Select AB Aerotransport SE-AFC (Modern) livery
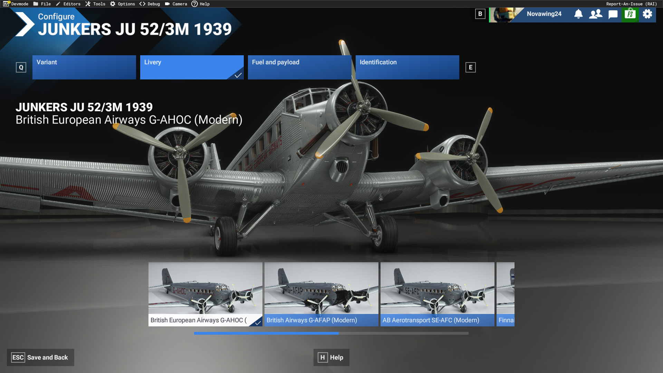The image size is (663, 373). 438,294
